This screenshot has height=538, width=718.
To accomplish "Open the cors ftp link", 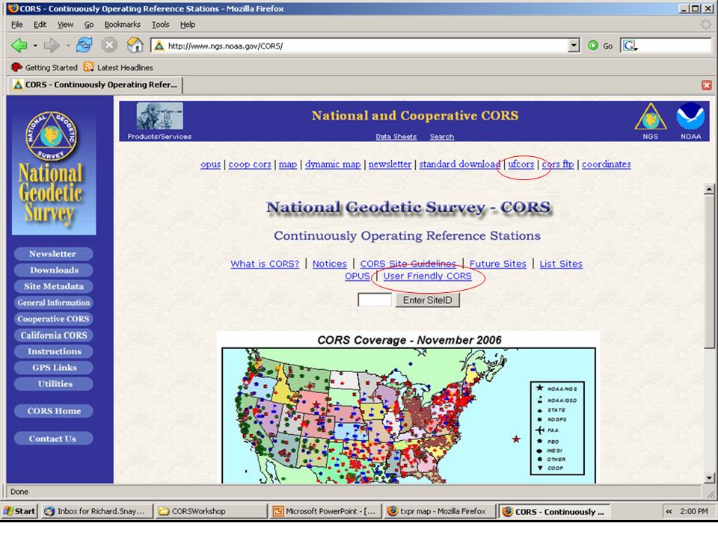I will click(558, 164).
